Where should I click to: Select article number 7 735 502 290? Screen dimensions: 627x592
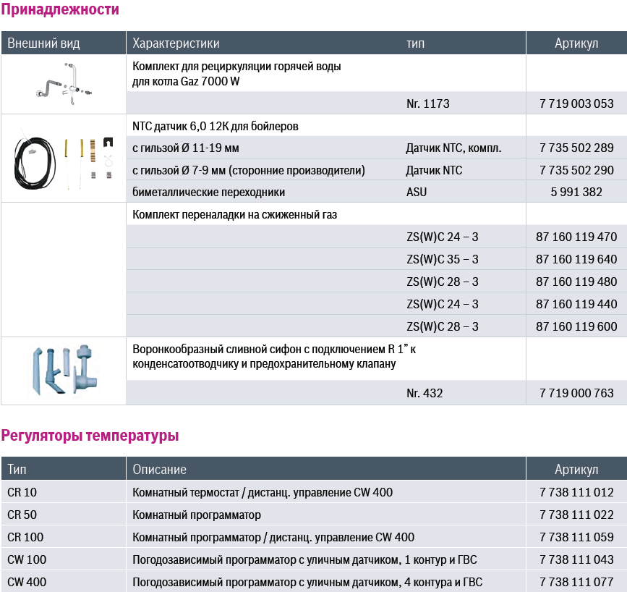(x=576, y=170)
